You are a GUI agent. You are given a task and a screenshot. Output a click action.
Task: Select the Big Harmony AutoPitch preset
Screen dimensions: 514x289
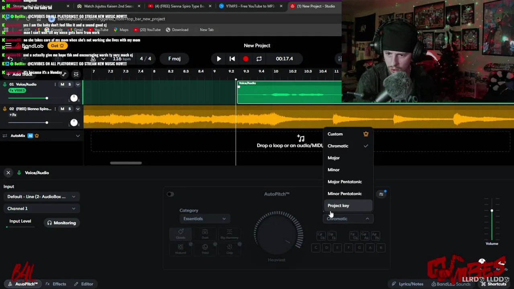click(x=229, y=234)
